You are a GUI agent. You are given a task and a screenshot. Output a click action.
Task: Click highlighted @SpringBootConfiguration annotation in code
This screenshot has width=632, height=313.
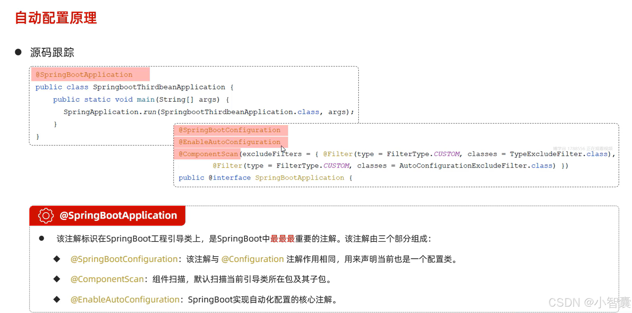229,130
